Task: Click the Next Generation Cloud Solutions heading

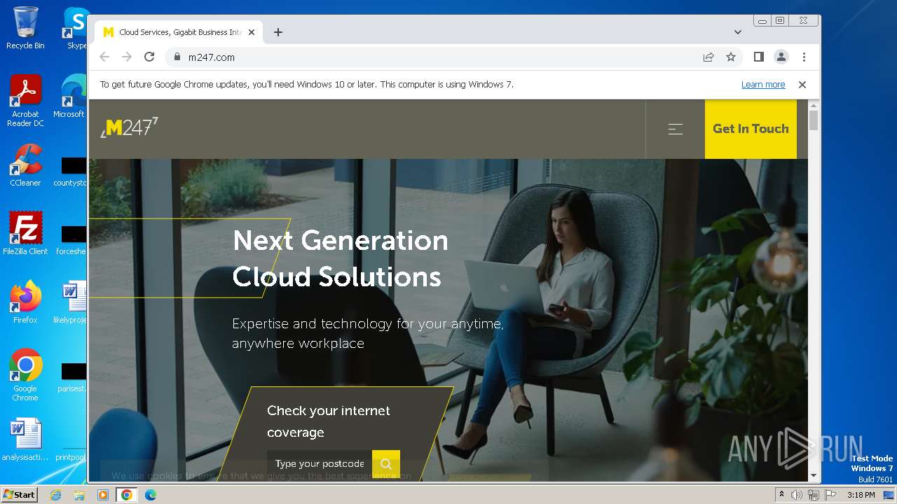Action: 341,258
